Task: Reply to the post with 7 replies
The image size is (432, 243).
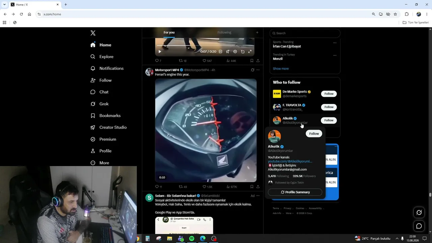Action: (x=158, y=61)
